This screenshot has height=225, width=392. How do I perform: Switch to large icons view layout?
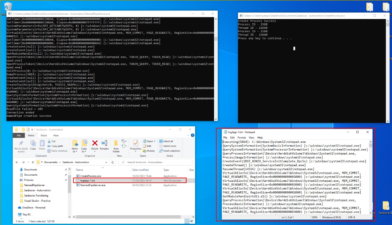[192, 221]
